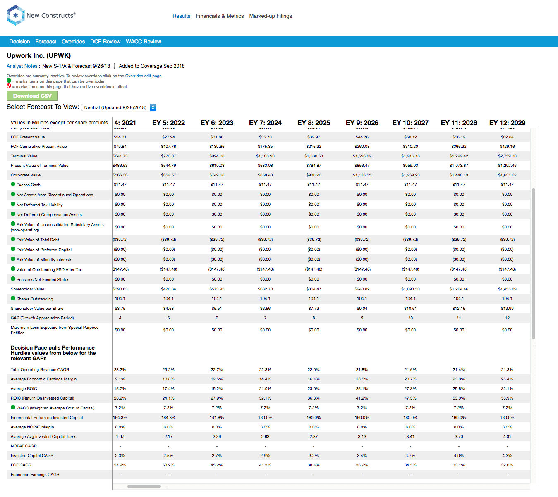Click the Upwork Inc. (UPWK) heading
The height and width of the screenshot is (497, 558).
(38, 55)
